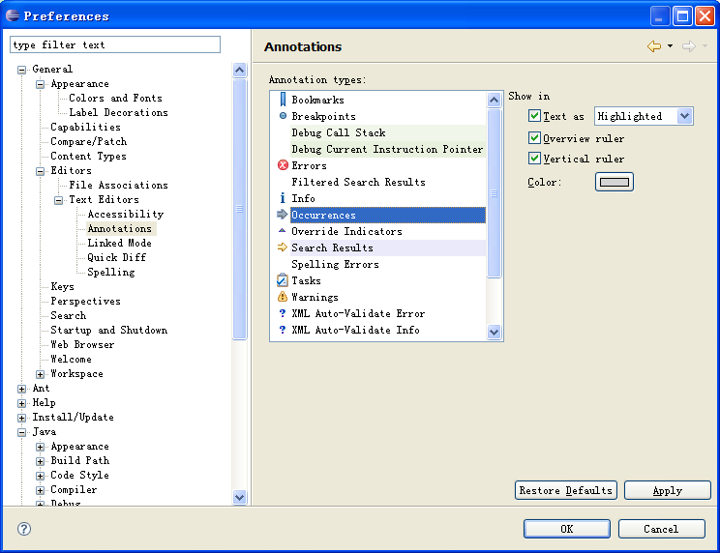Screen dimensions: 720x553
Task: Select Colors and Fonts in tree
Action: pos(115,98)
